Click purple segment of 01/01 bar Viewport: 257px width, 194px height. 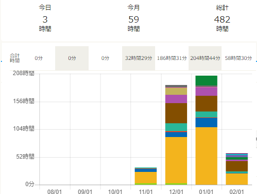click(x=206, y=92)
